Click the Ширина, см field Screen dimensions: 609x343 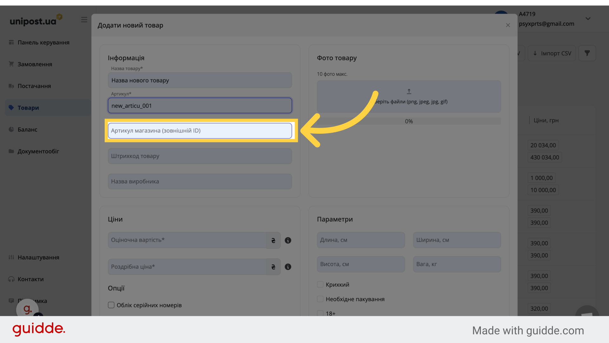tap(457, 240)
